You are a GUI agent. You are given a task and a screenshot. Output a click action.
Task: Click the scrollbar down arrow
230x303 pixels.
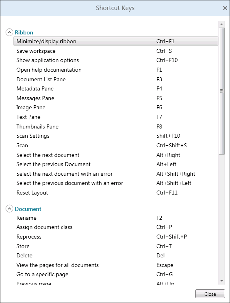[222, 281]
